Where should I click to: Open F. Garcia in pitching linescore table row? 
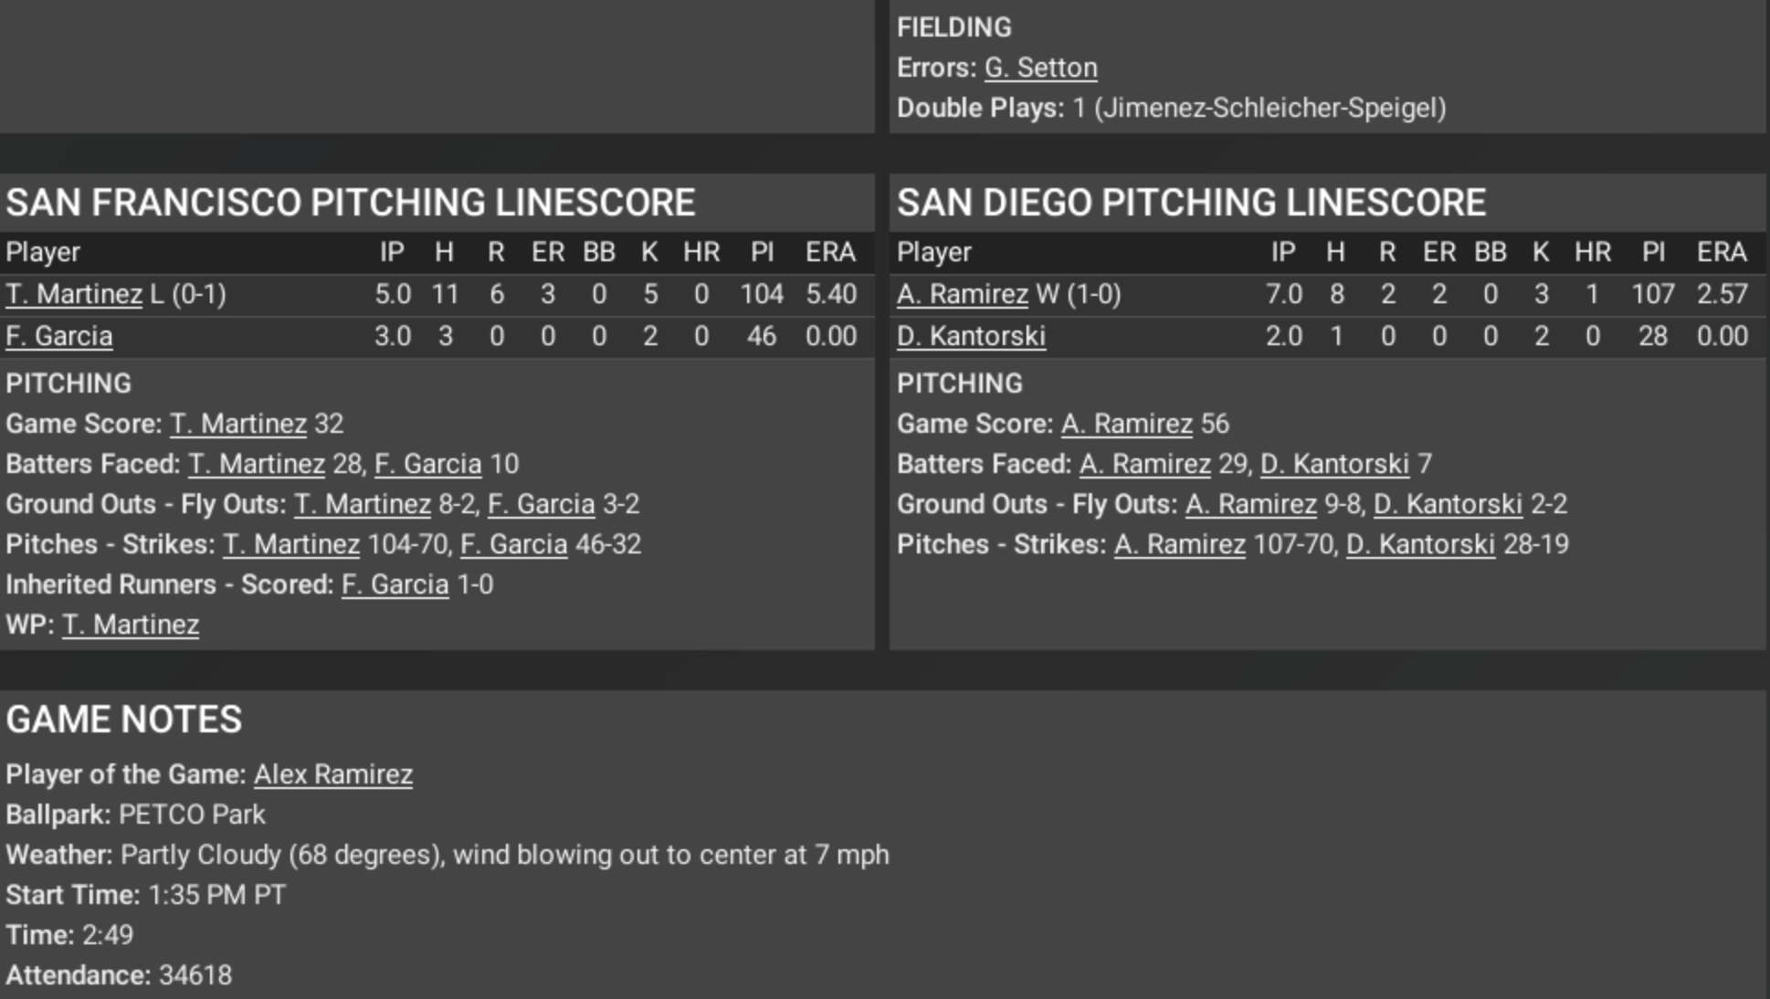[58, 336]
